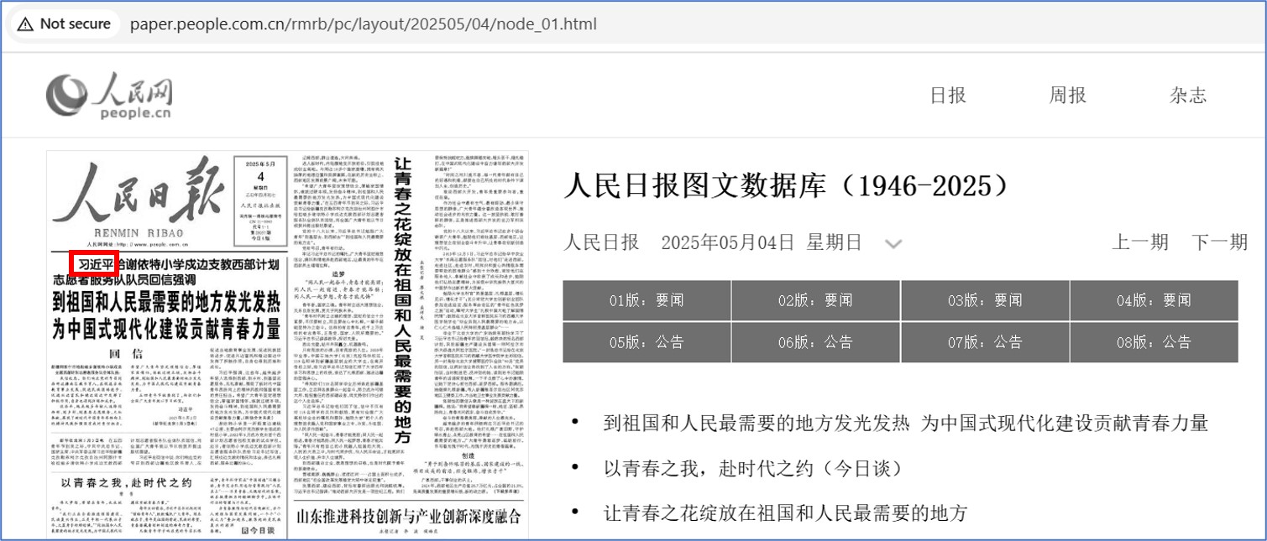Open the 周报 menu
The image size is (1267, 541).
click(x=1068, y=95)
